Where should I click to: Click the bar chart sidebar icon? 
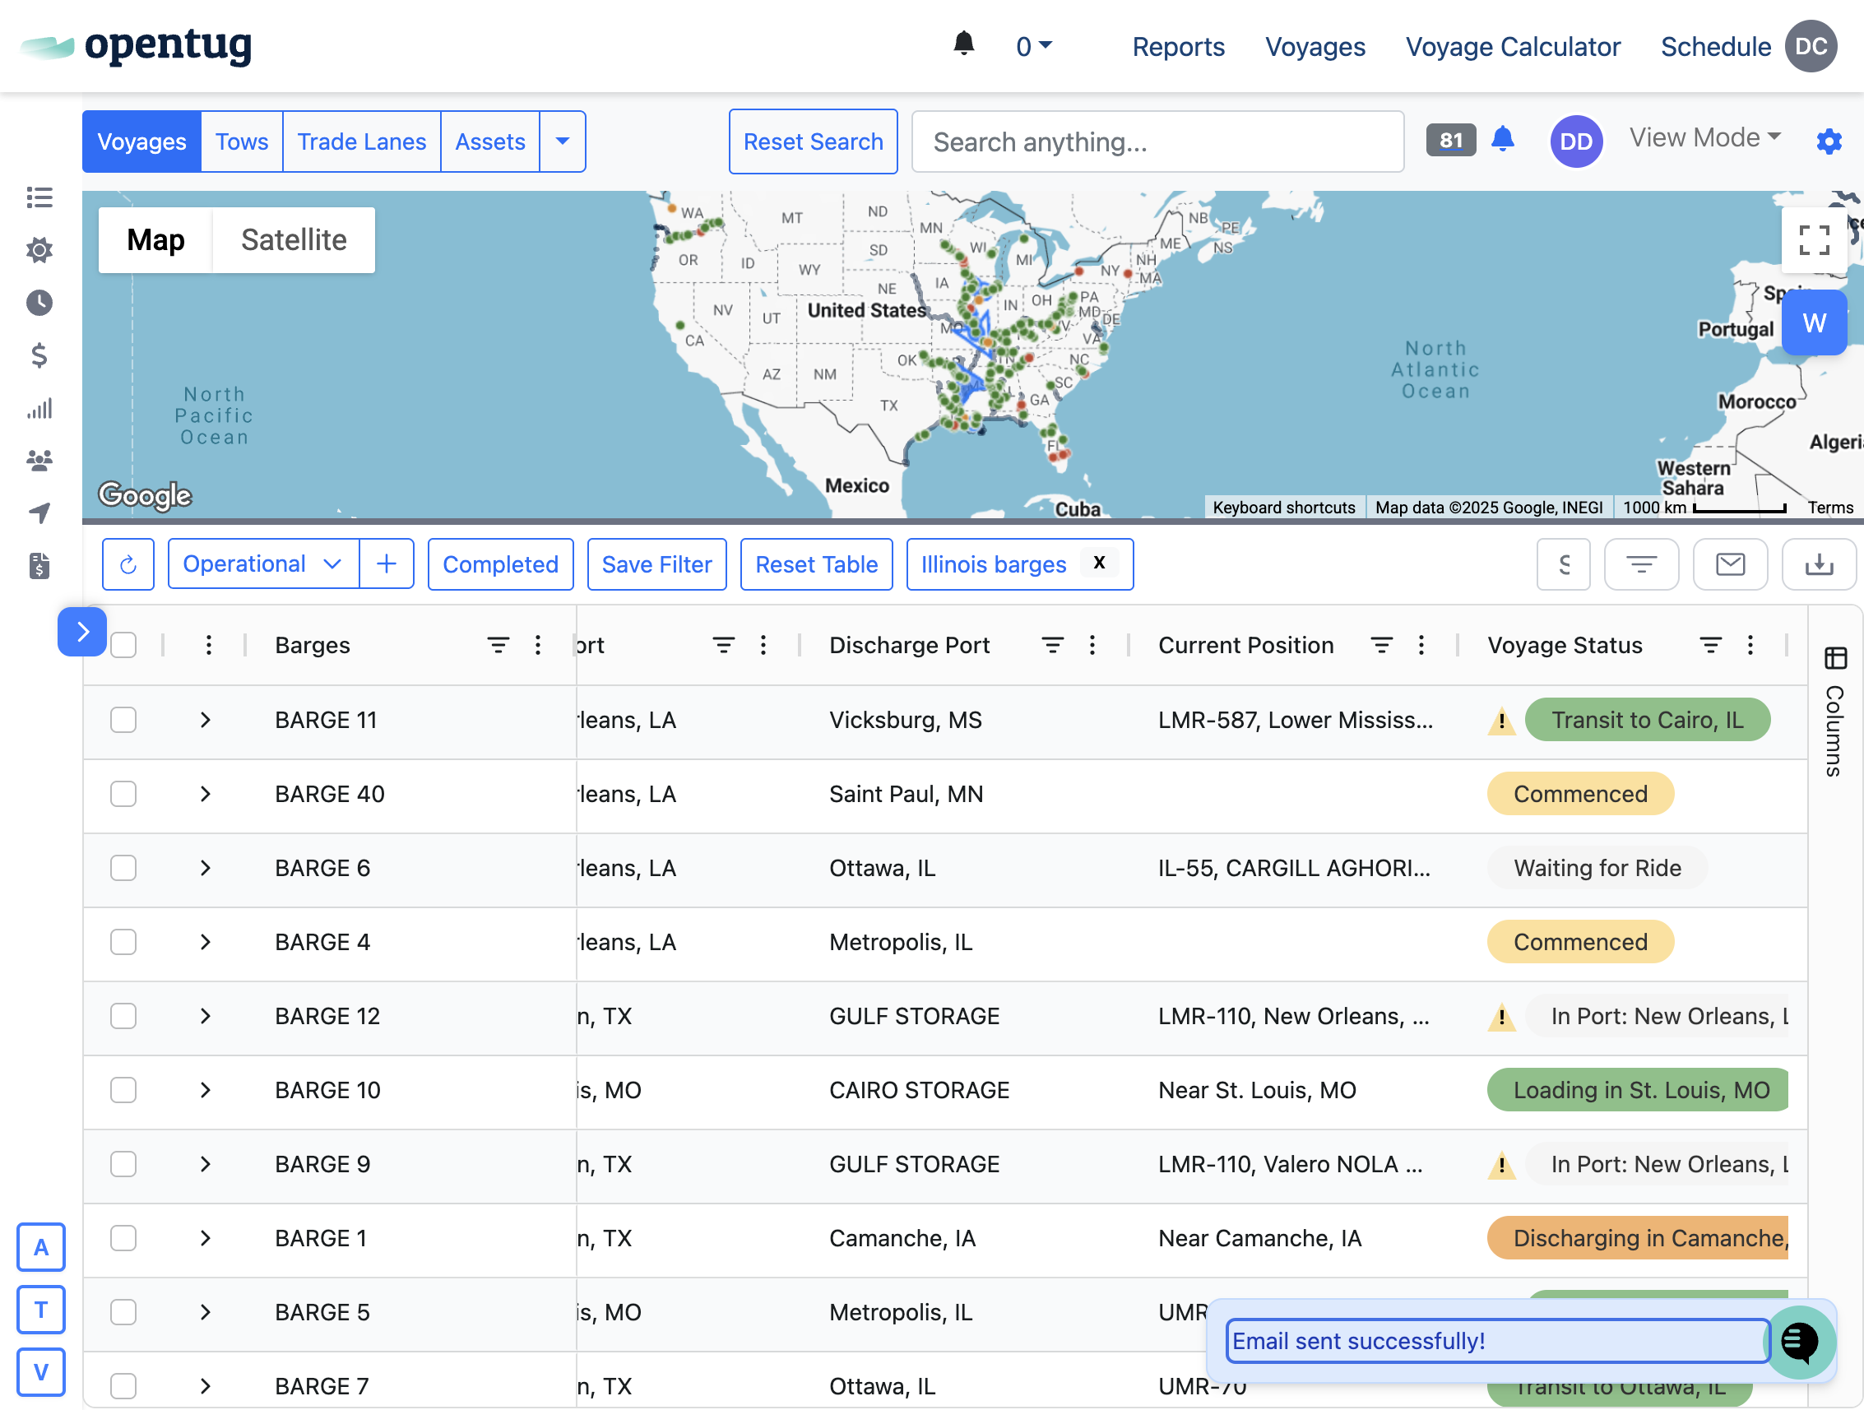pos(39,409)
